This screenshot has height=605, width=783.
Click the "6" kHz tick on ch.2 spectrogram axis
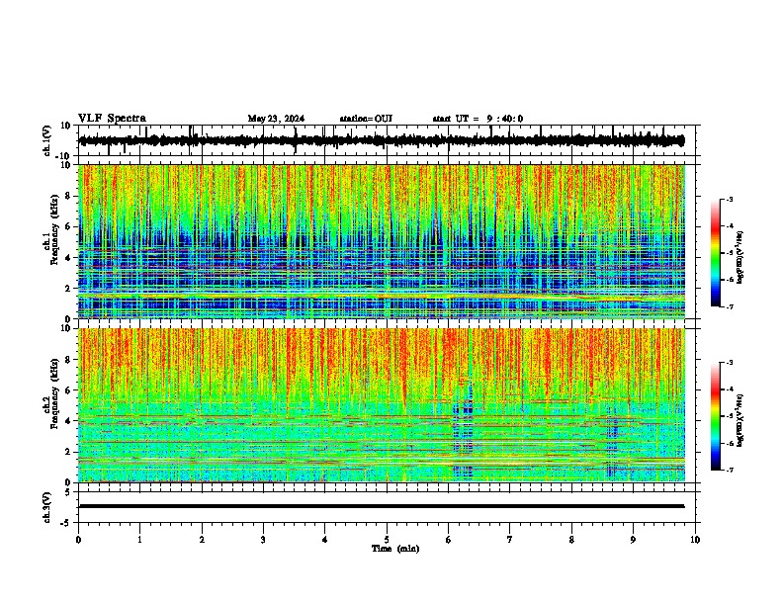tap(69, 390)
